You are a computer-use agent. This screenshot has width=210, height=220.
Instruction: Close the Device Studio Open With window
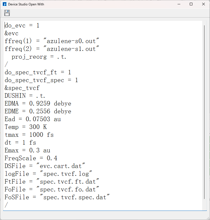[204, 4]
